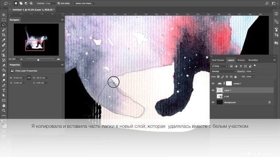The image size is (280, 157).
Task: Open the Properties panel menu
Action: click(62, 65)
